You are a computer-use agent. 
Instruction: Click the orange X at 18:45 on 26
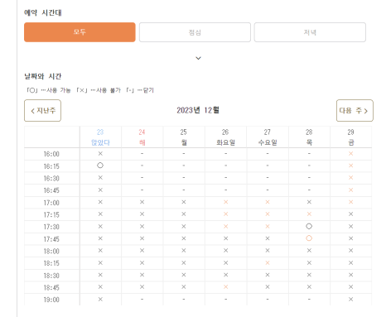[225, 287]
